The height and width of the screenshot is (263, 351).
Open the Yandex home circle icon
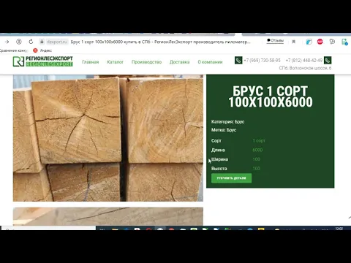[19, 42]
